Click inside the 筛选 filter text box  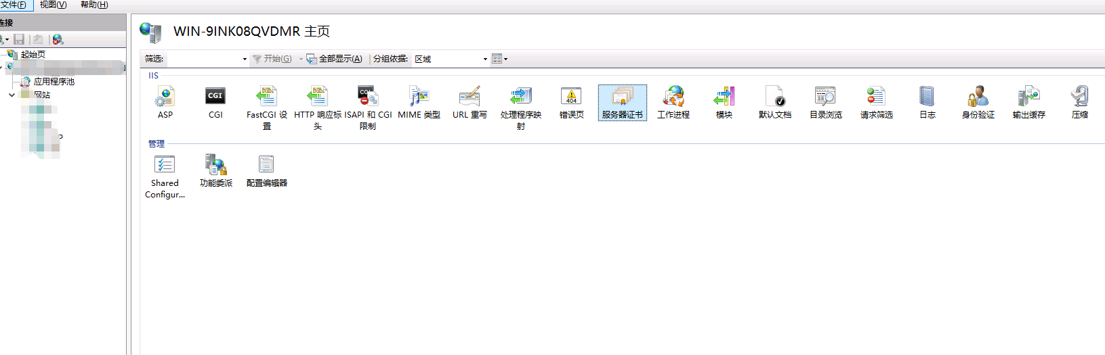[x=204, y=60]
